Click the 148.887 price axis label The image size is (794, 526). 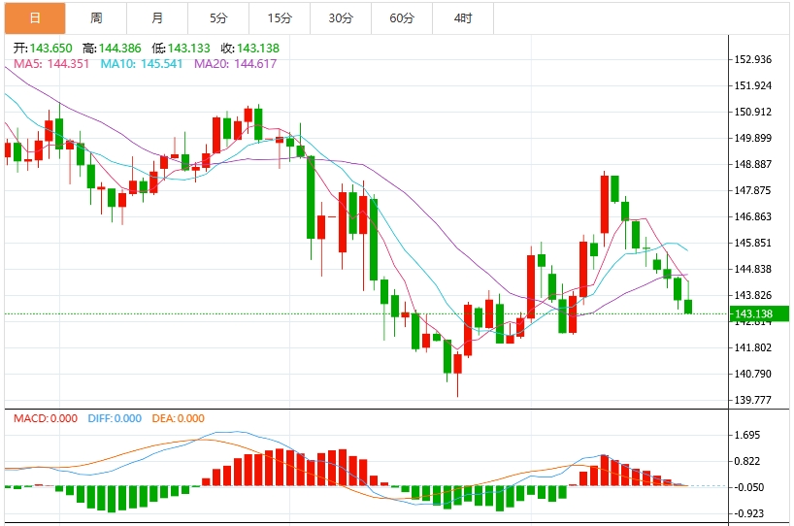(x=753, y=165)
